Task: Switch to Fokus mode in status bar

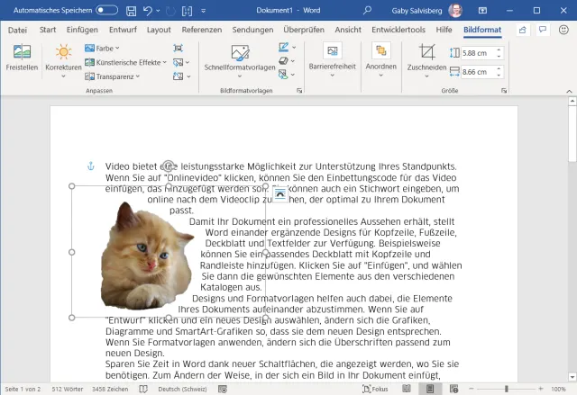Action: 374,389
